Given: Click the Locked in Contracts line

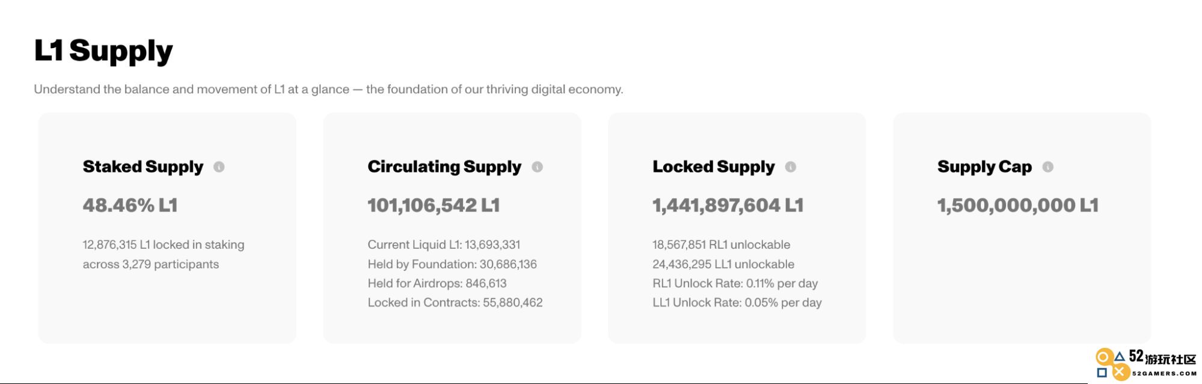Looking at the screenshot, I should click(x=455, y=302).
